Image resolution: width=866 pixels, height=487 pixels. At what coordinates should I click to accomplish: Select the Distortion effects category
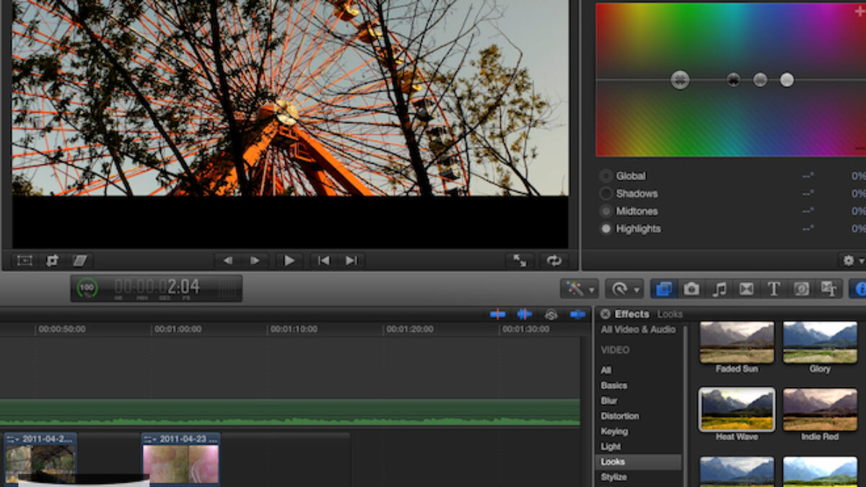coord(619,416)
